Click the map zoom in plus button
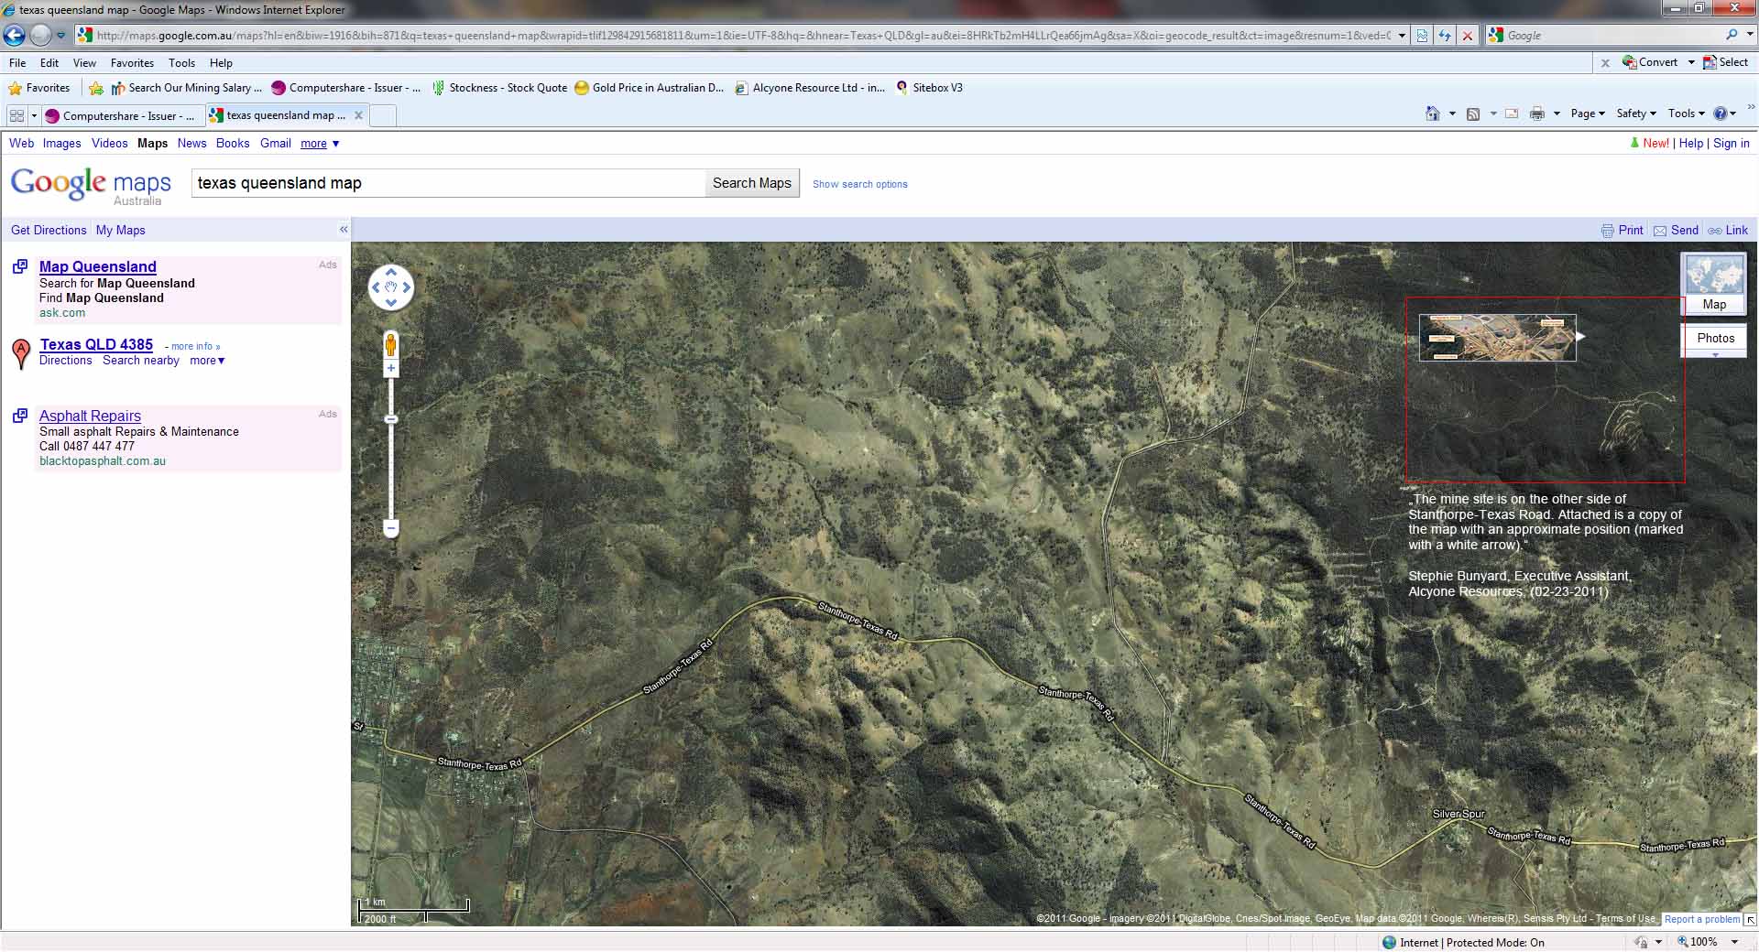 click(391, 369)
